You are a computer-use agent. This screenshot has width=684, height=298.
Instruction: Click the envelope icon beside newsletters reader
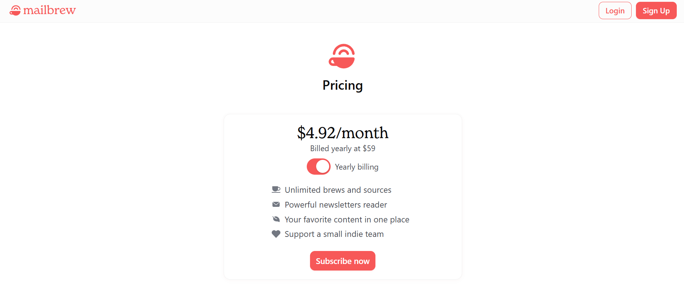(x=276, y=204)
